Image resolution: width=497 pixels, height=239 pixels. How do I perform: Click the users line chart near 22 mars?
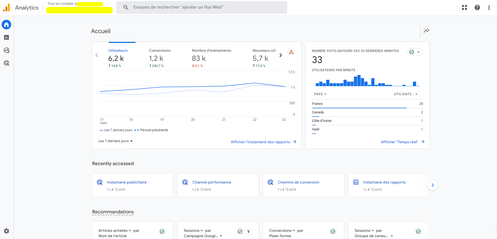pyautogui.click(x=255, y=83)
